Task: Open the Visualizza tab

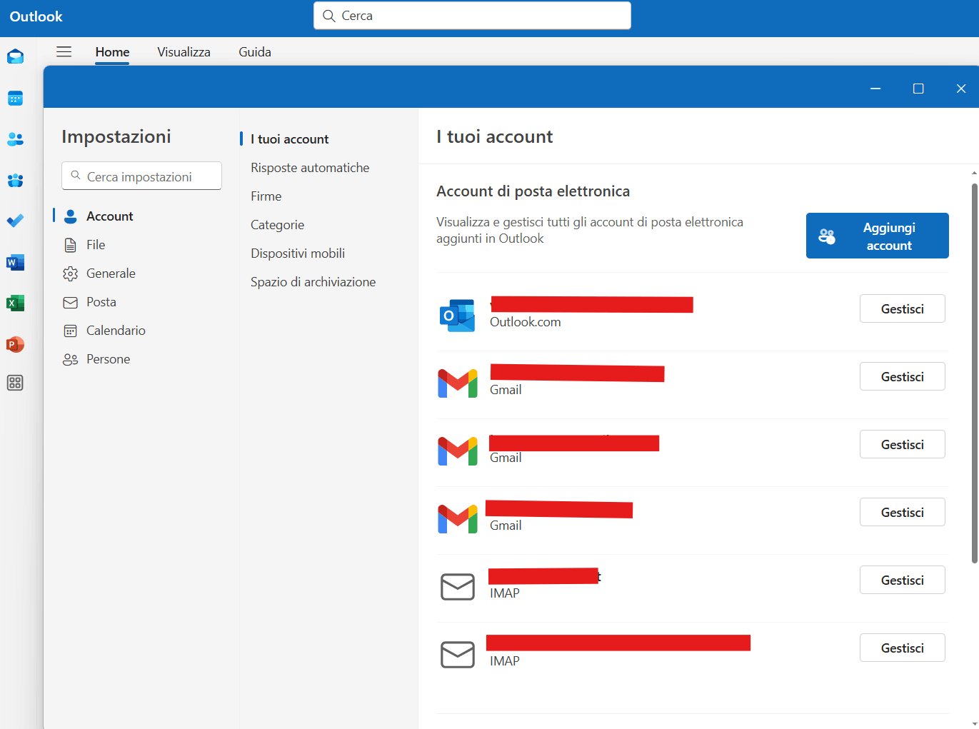Action: pos(184,52)
